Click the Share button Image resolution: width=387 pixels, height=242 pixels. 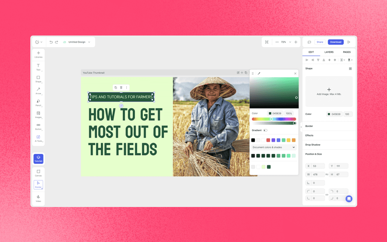point(320,42)
